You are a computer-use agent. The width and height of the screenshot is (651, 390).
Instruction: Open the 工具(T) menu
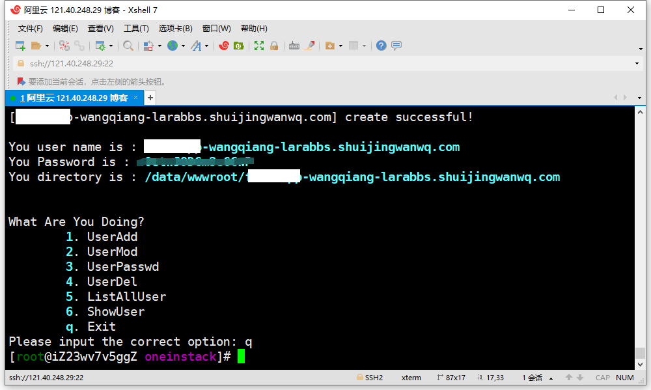[x=136, y=28]
